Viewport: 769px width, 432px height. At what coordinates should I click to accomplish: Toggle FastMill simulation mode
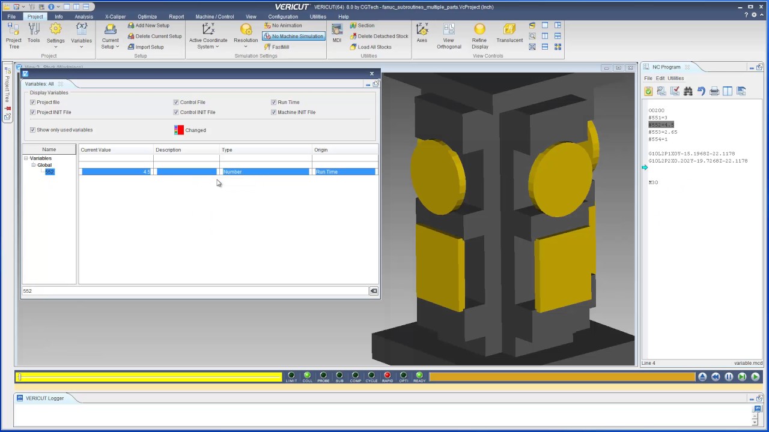pyautogui.click(x=276, y=47)
